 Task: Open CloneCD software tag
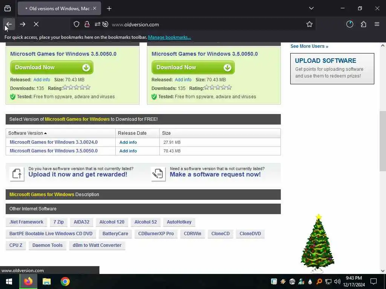pyautogui.click(x=220, y=233)
